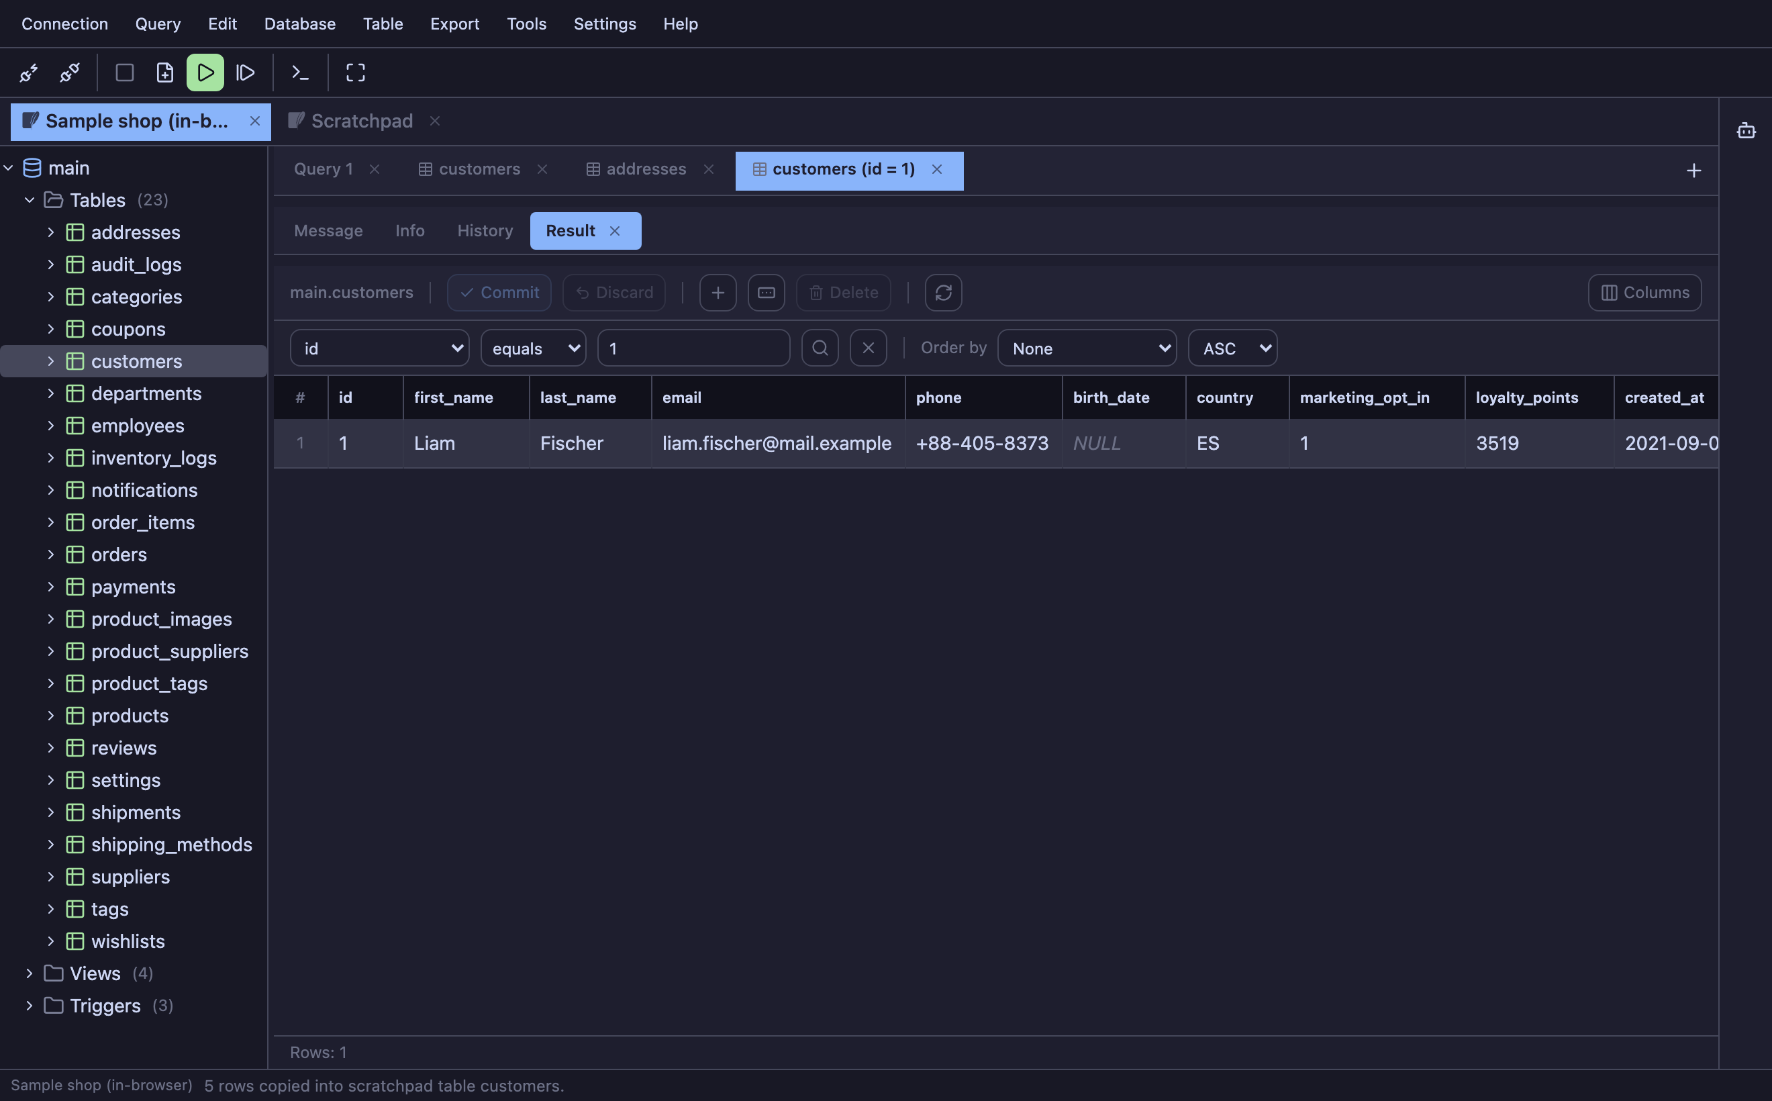Open the AI assistant robot icon
The width and height of the screenshot is (1772, 1101).
tap(1746, 131)
